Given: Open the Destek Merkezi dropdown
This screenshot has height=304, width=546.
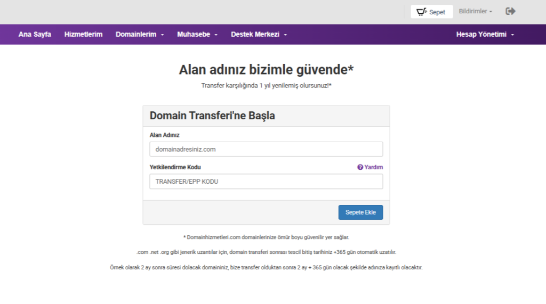Looking at the screenshot, I should pyautogui.click(x=259, y=34).
